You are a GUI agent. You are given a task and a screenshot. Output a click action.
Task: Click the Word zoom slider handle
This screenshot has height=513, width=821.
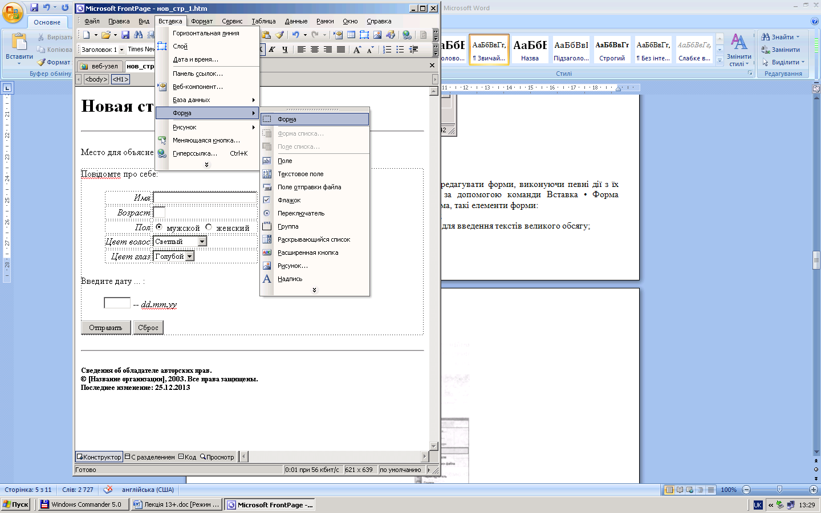pos(779,490)
